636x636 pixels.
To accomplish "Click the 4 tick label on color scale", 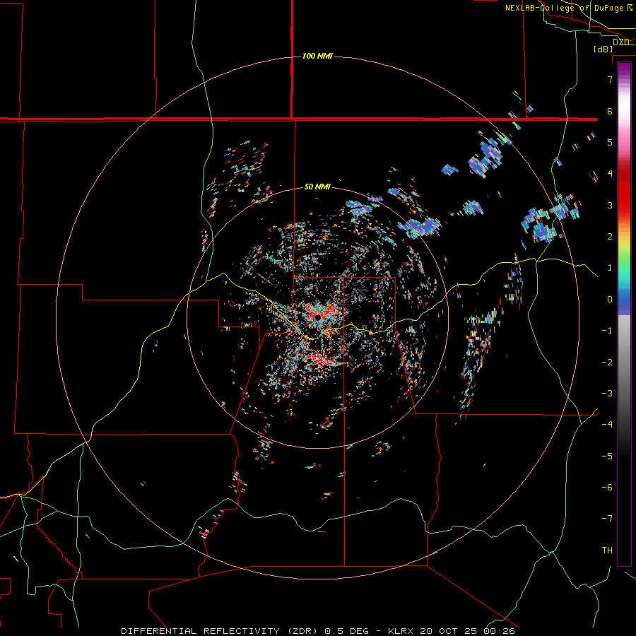I will pyautogui.click(x=610, y=174).
